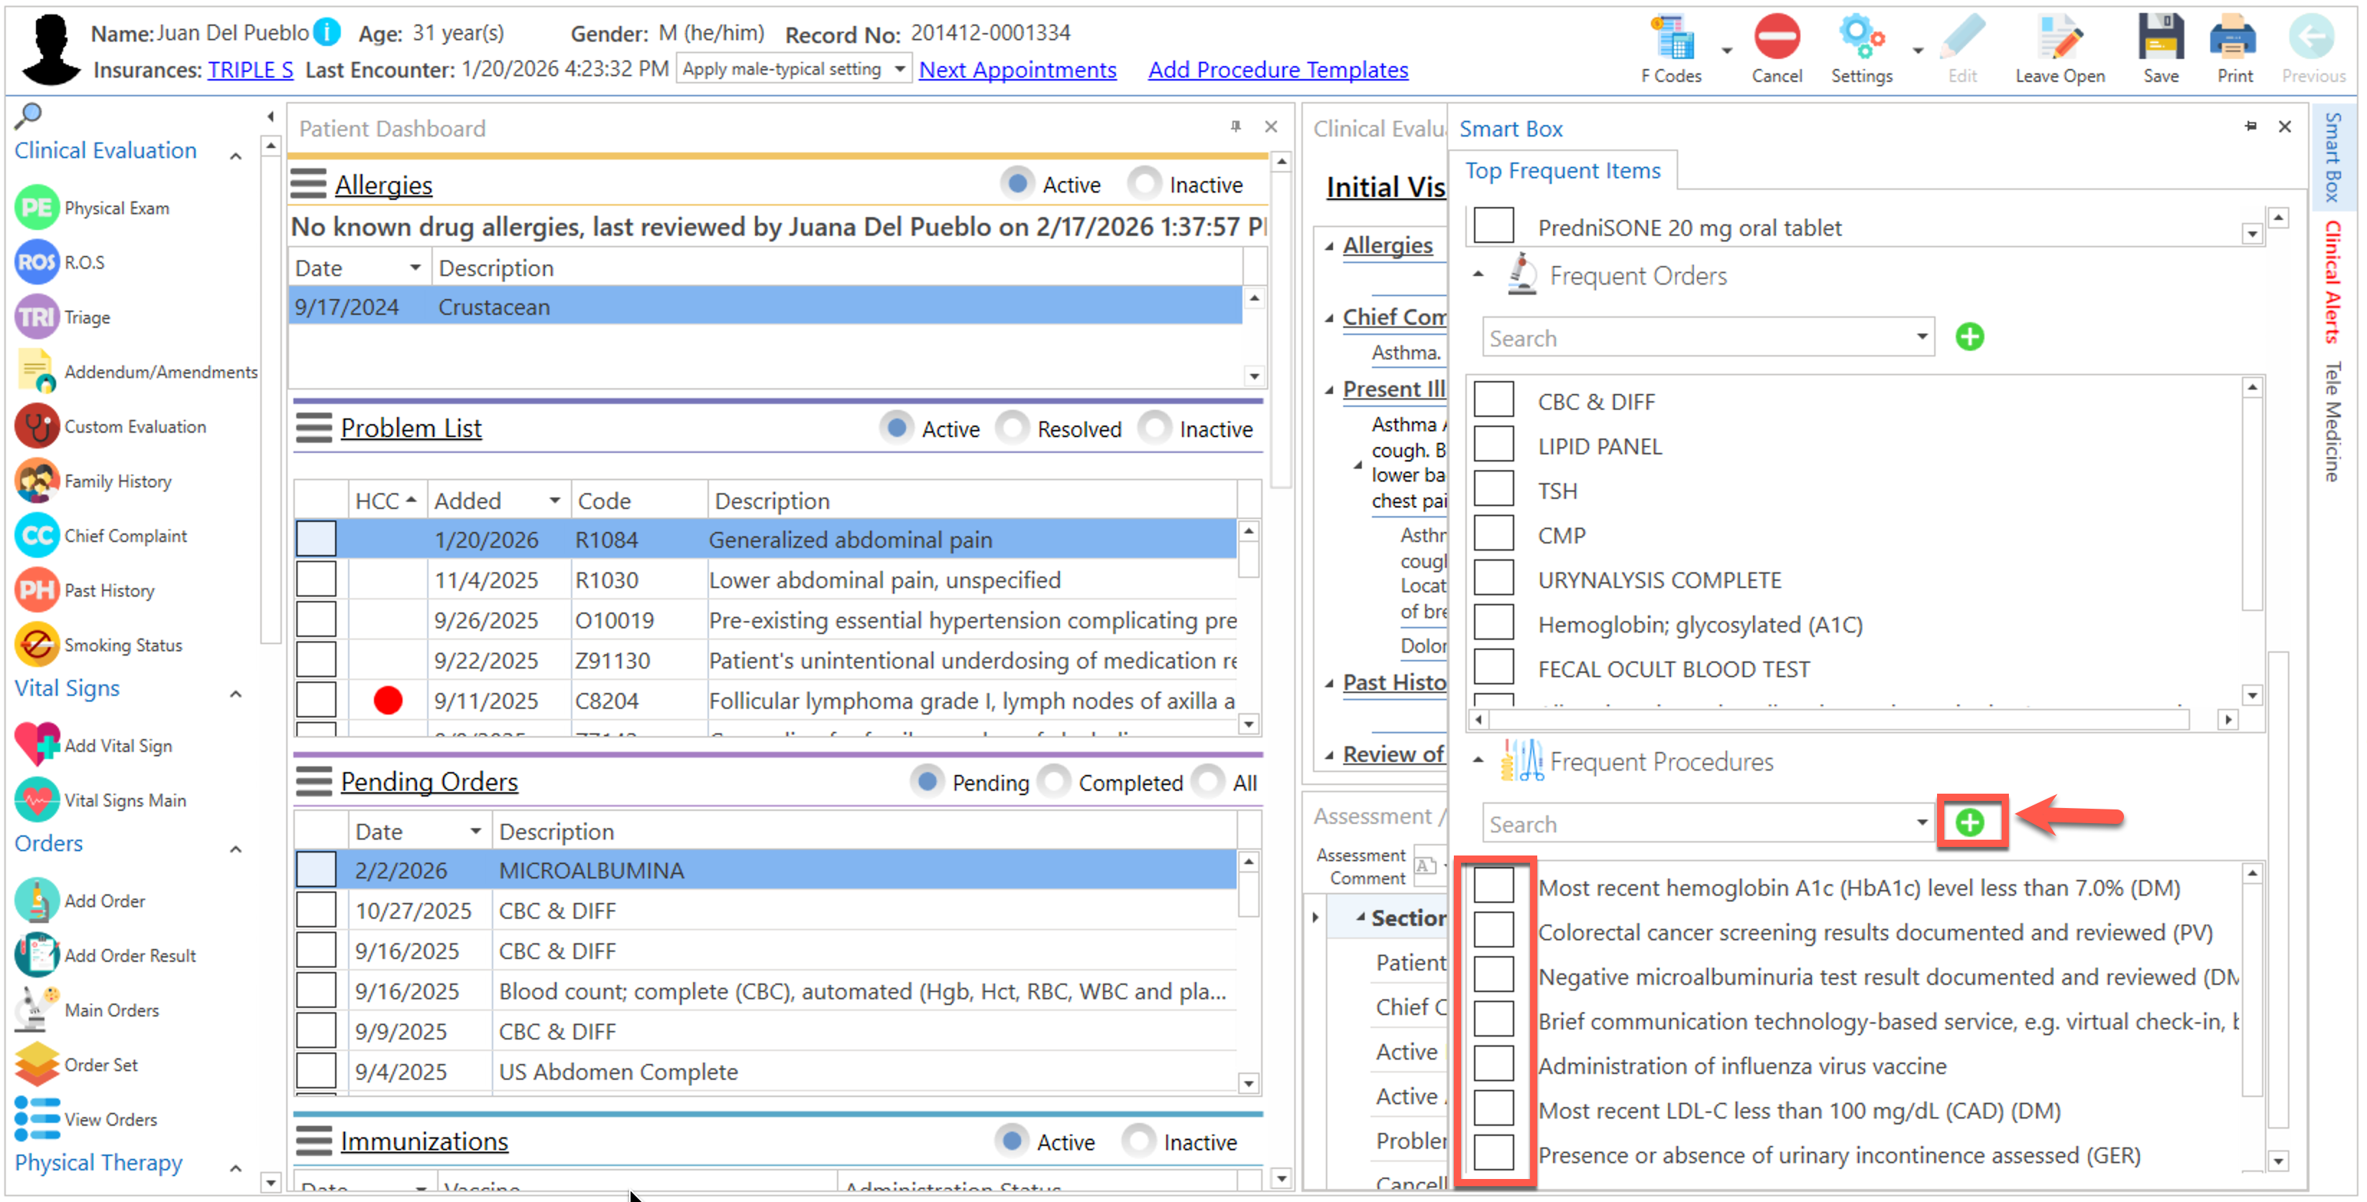Open the Order Set sidebar icon
Screen dimensions: 2367x1202
tap(37, 1064)
